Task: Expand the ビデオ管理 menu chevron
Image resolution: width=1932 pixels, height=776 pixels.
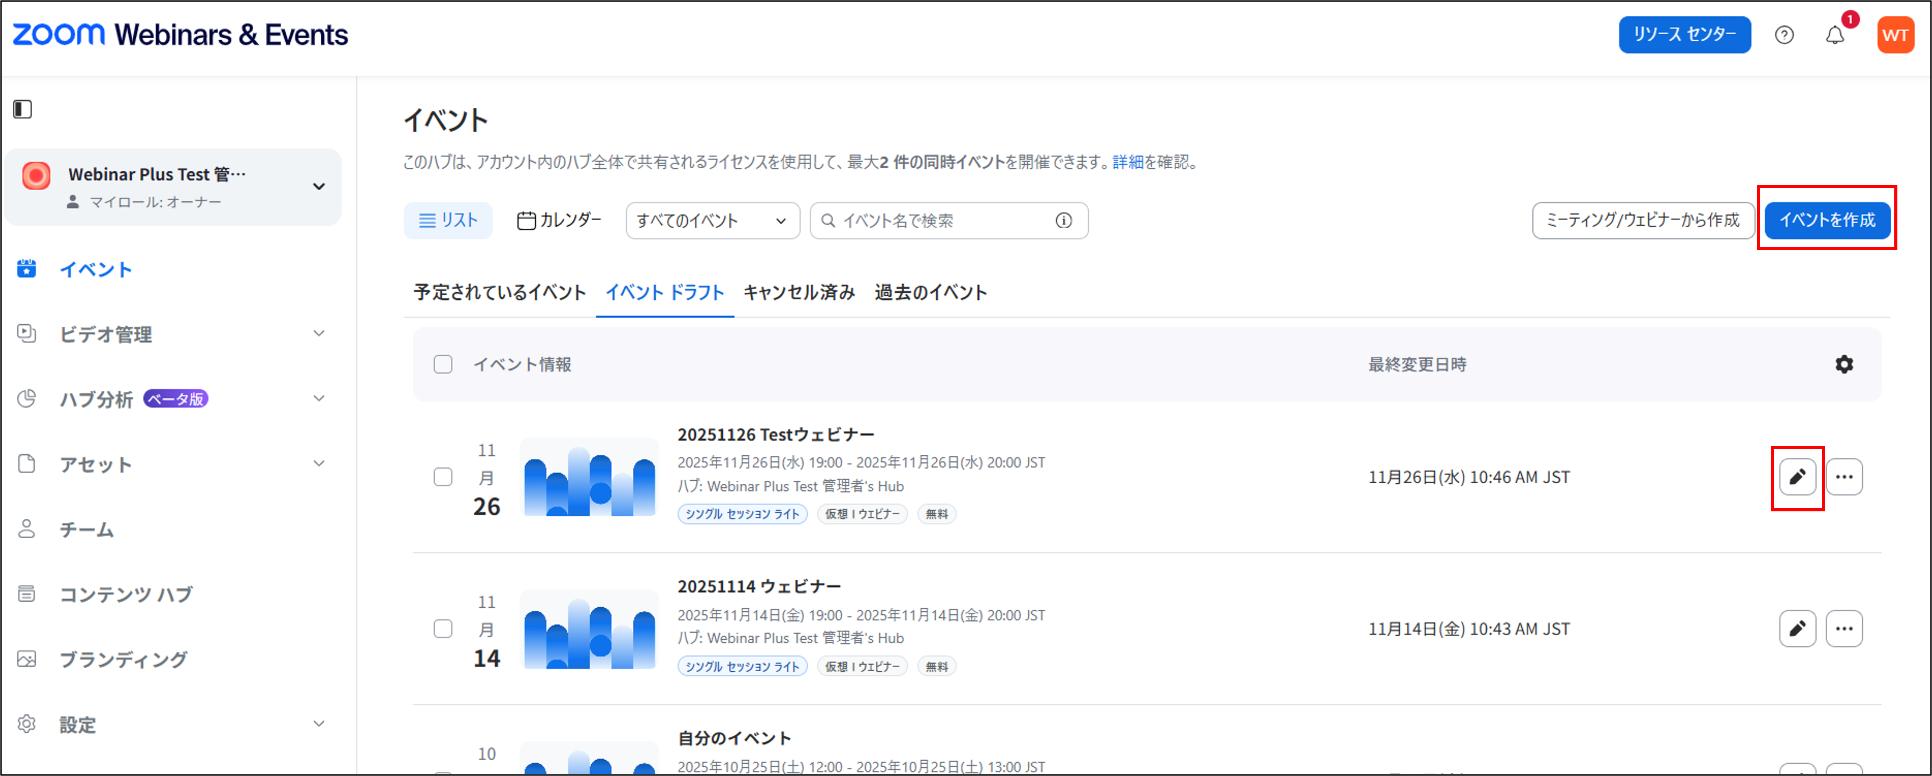Action: pyautogui.click(x=319, y=333)
